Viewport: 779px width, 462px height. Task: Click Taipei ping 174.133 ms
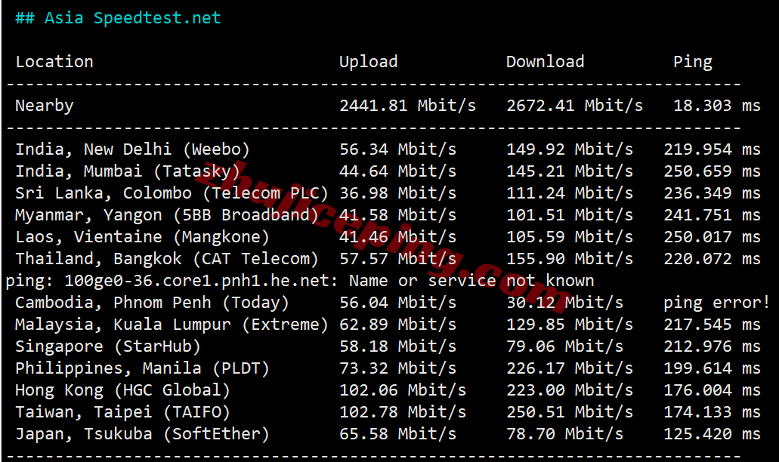pyautogui.click(x=712, y=412)
